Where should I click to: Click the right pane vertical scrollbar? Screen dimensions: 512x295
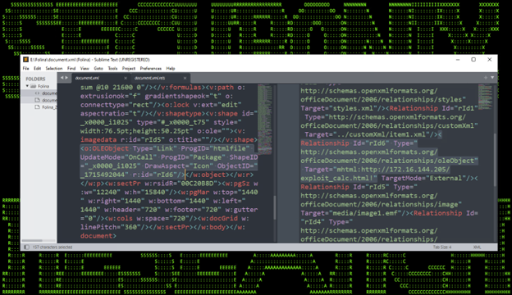tap(496, 160)
